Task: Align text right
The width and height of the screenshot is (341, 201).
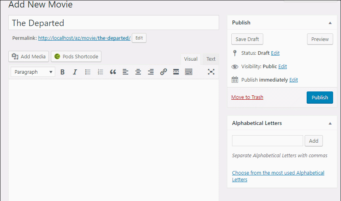Action: (151, 72)
